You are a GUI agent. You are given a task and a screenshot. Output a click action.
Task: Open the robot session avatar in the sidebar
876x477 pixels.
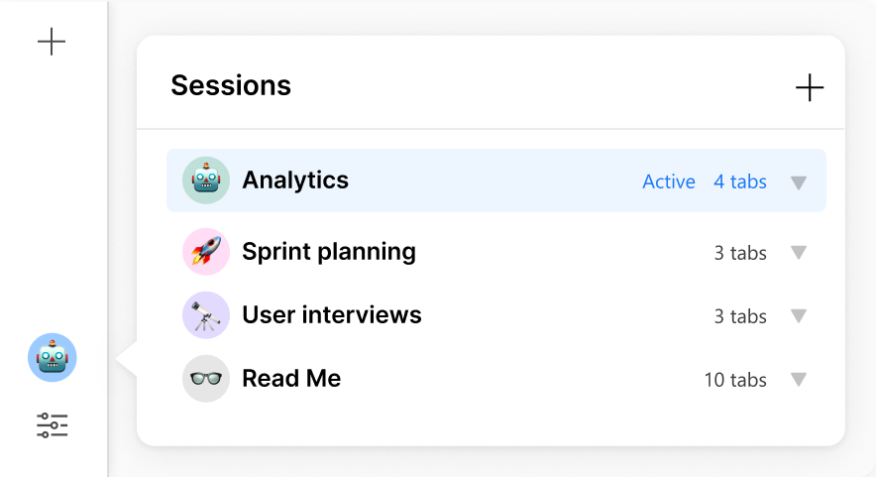click(52, 357)
